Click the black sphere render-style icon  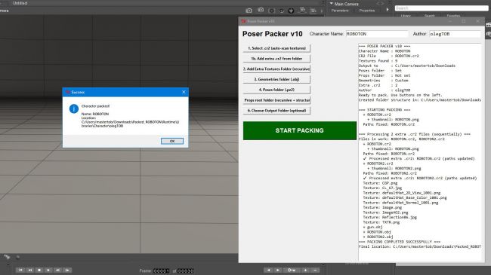click(x=292, y=11)
